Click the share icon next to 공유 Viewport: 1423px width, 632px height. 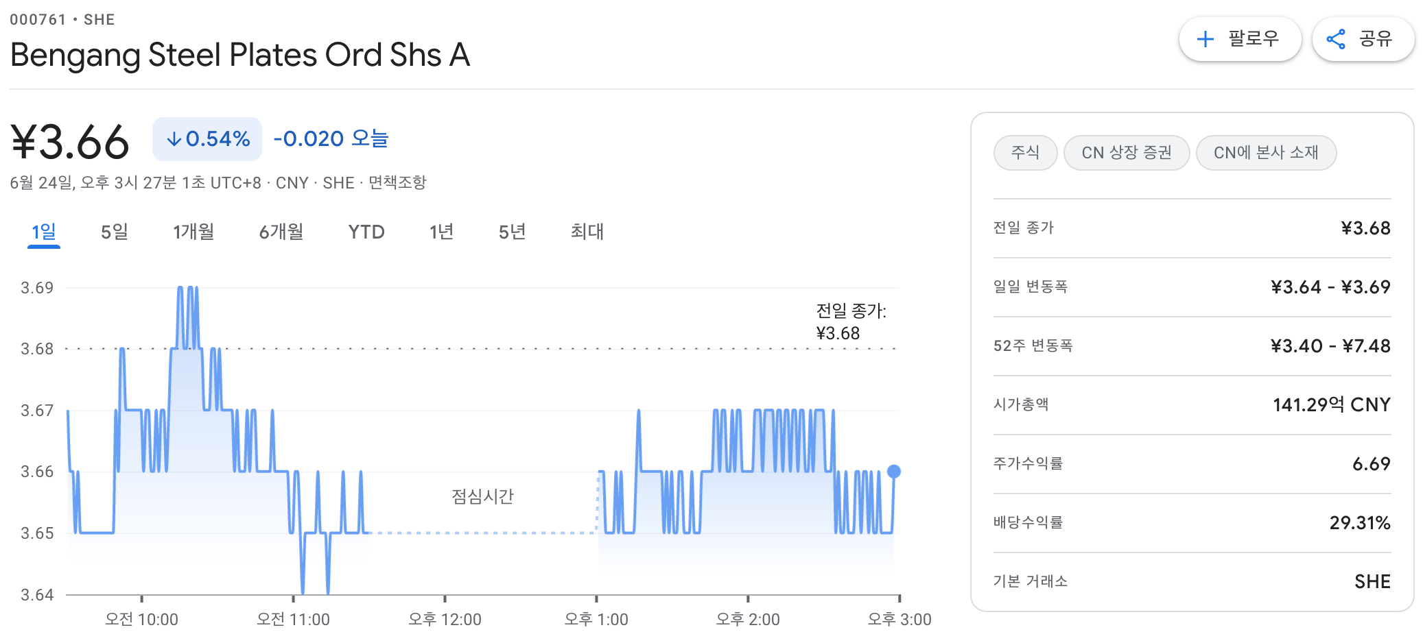[1336, 39]
